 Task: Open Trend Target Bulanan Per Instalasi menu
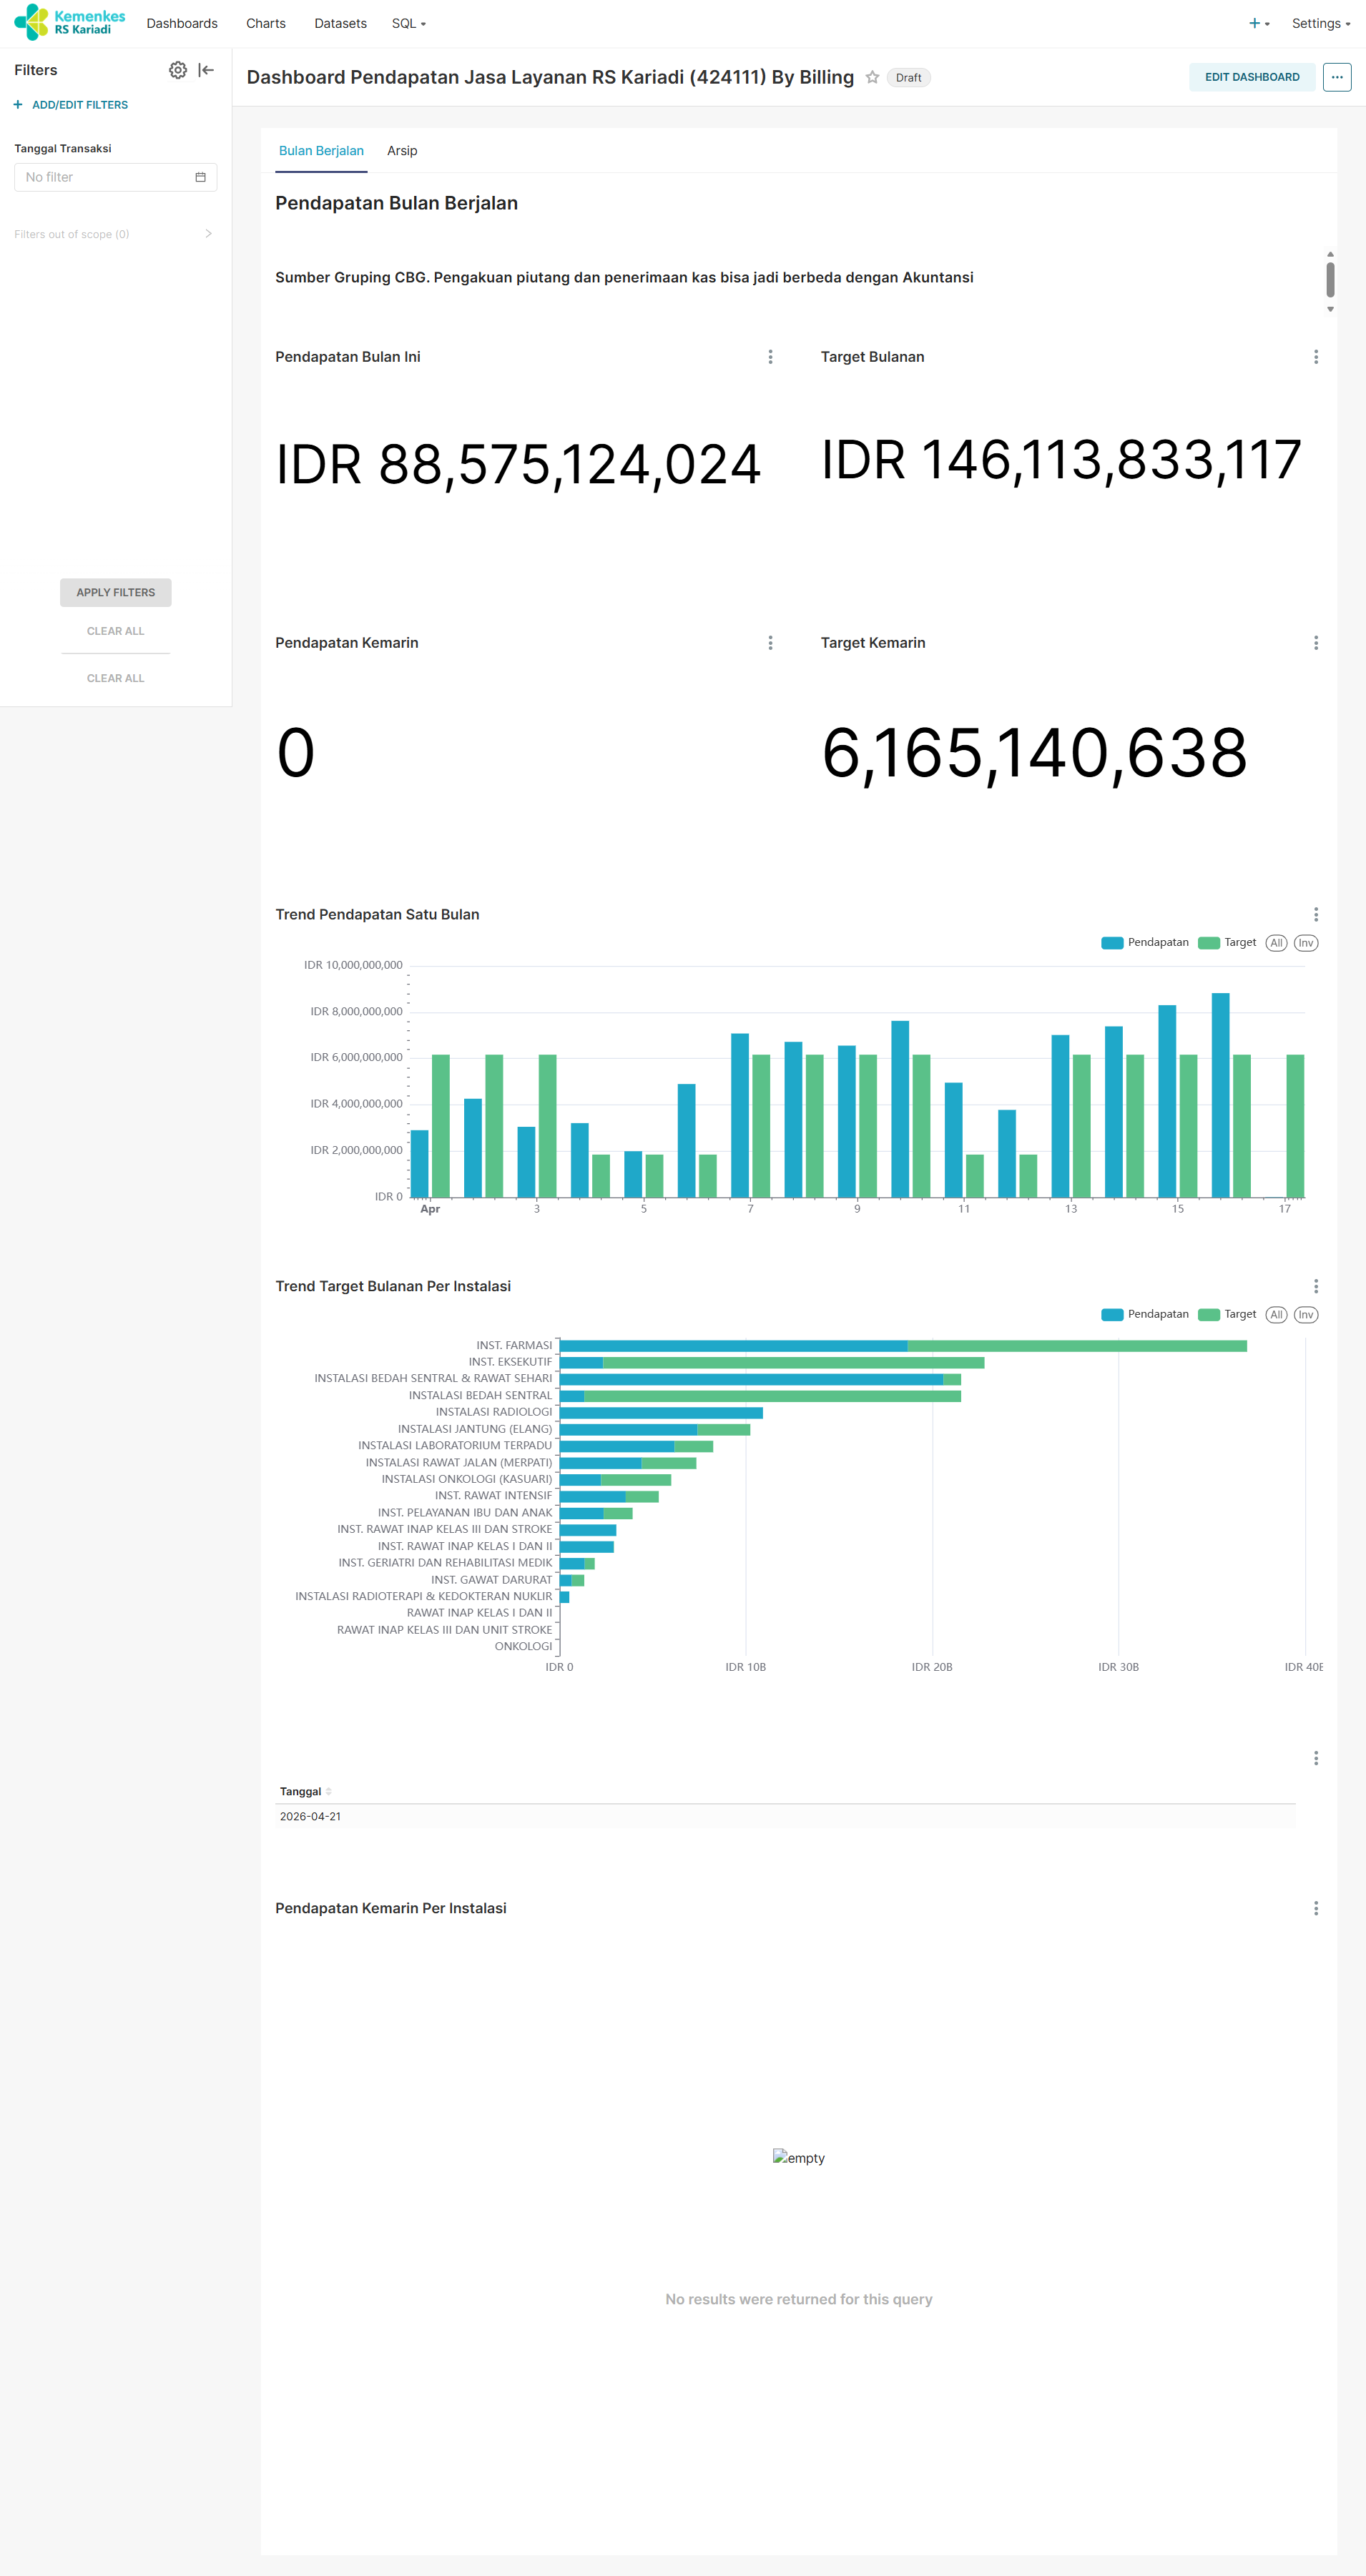[x=1316, y=1287]
